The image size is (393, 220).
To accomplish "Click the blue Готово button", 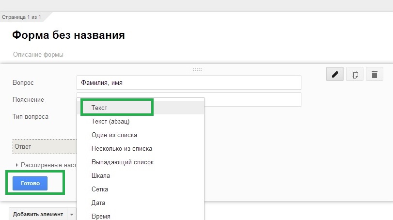I will pos(30,183).
